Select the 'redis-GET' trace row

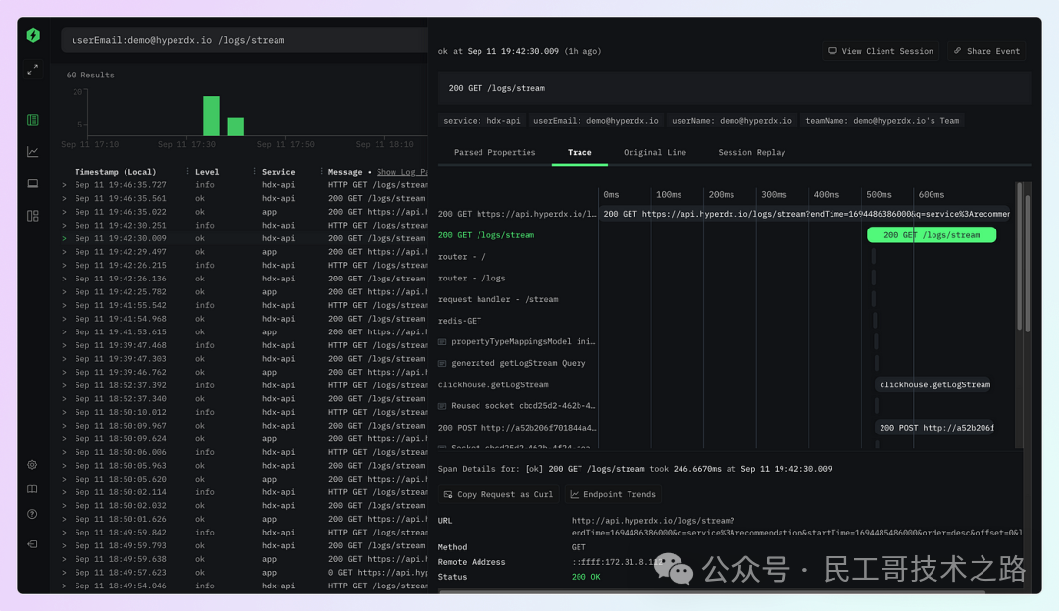459,321
